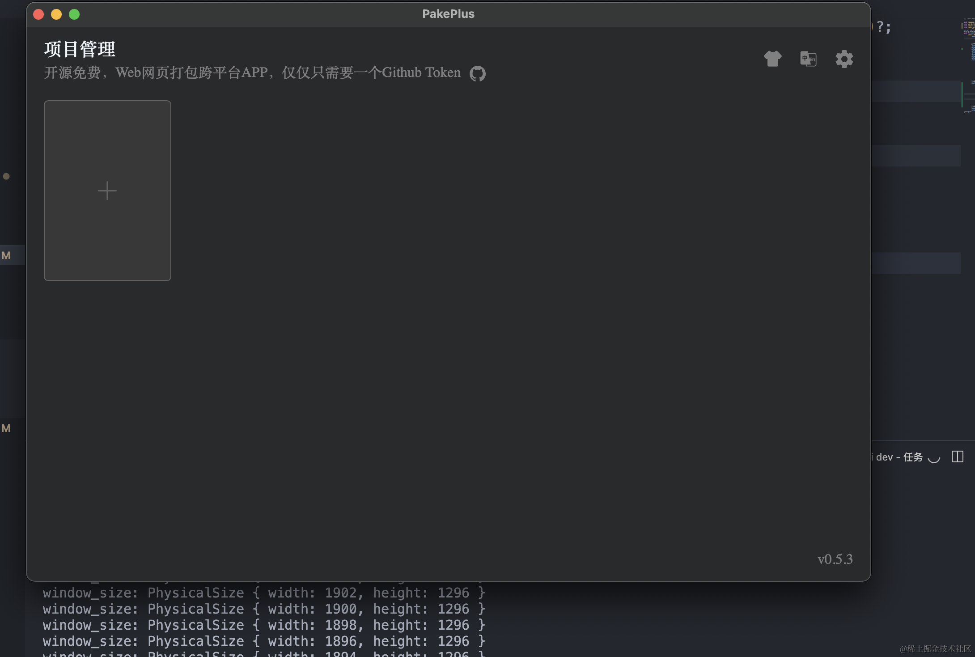The height and width of the screenshot is (657, 975).
Task: Select the upper file marked M in sidebar
Action: (6, 256)
